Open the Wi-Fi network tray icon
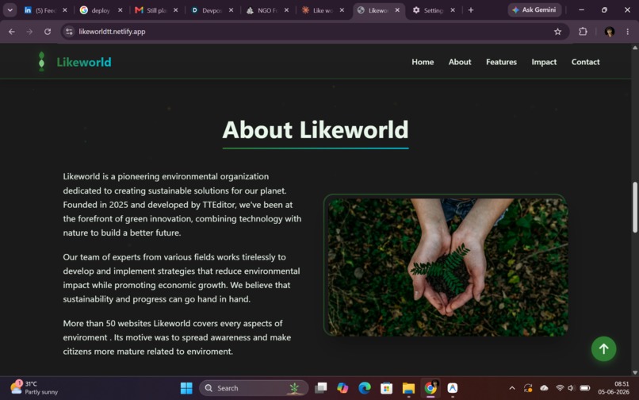The height and width of the screenshot is (400, 639). 560,388
